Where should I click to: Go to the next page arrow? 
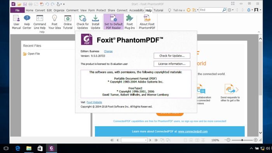[150, 140]
